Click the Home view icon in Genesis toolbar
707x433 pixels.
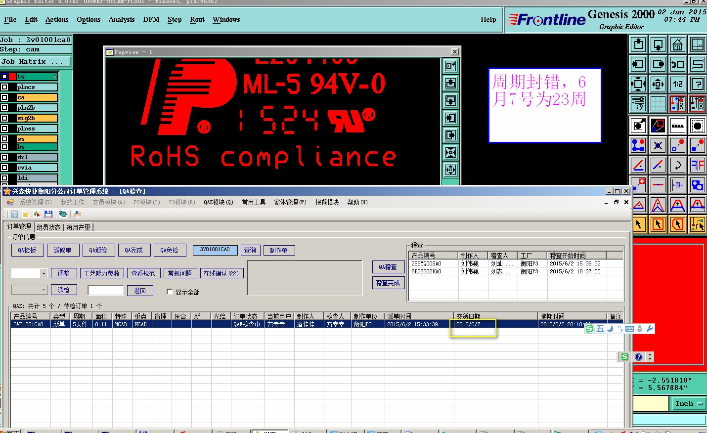tap(678, 44)
